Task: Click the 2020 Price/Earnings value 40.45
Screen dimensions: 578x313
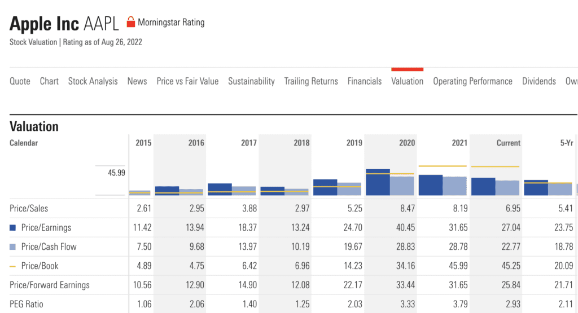Action: 405,228
